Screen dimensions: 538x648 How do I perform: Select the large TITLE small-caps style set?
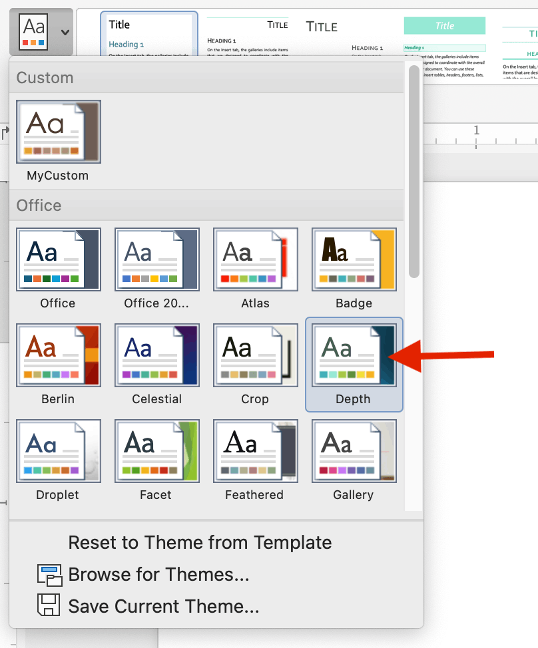(x=344, y=35)
